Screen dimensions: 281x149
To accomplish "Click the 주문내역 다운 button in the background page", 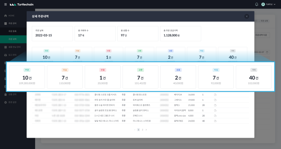I will pos(262,35).
